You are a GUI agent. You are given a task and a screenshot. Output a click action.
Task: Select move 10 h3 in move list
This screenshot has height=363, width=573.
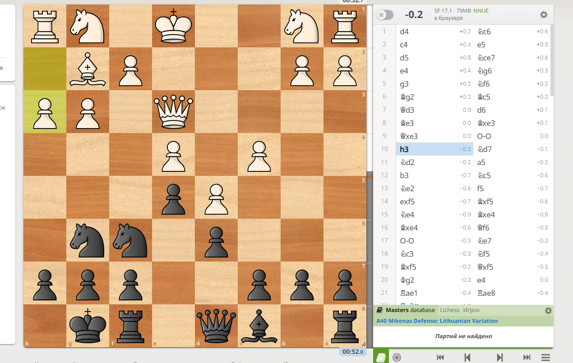(404, 149)
